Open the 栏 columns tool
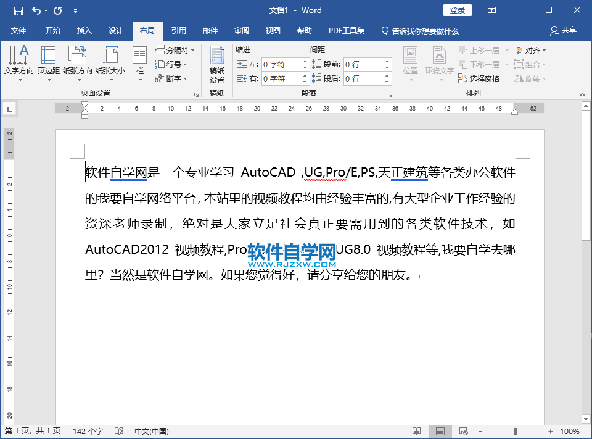The image size is (592, 439). [140, 63]
